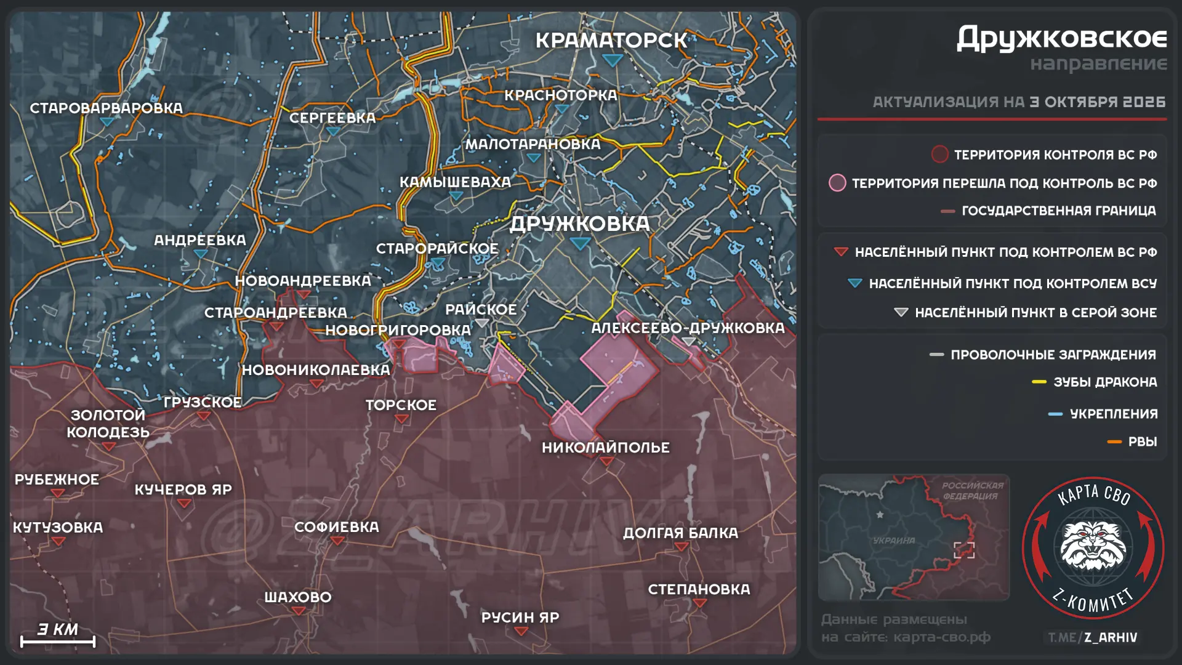Screen dimensions: 1182x665
Task: Click the карта-сво.рф site text
Action: tap(942, 637)
